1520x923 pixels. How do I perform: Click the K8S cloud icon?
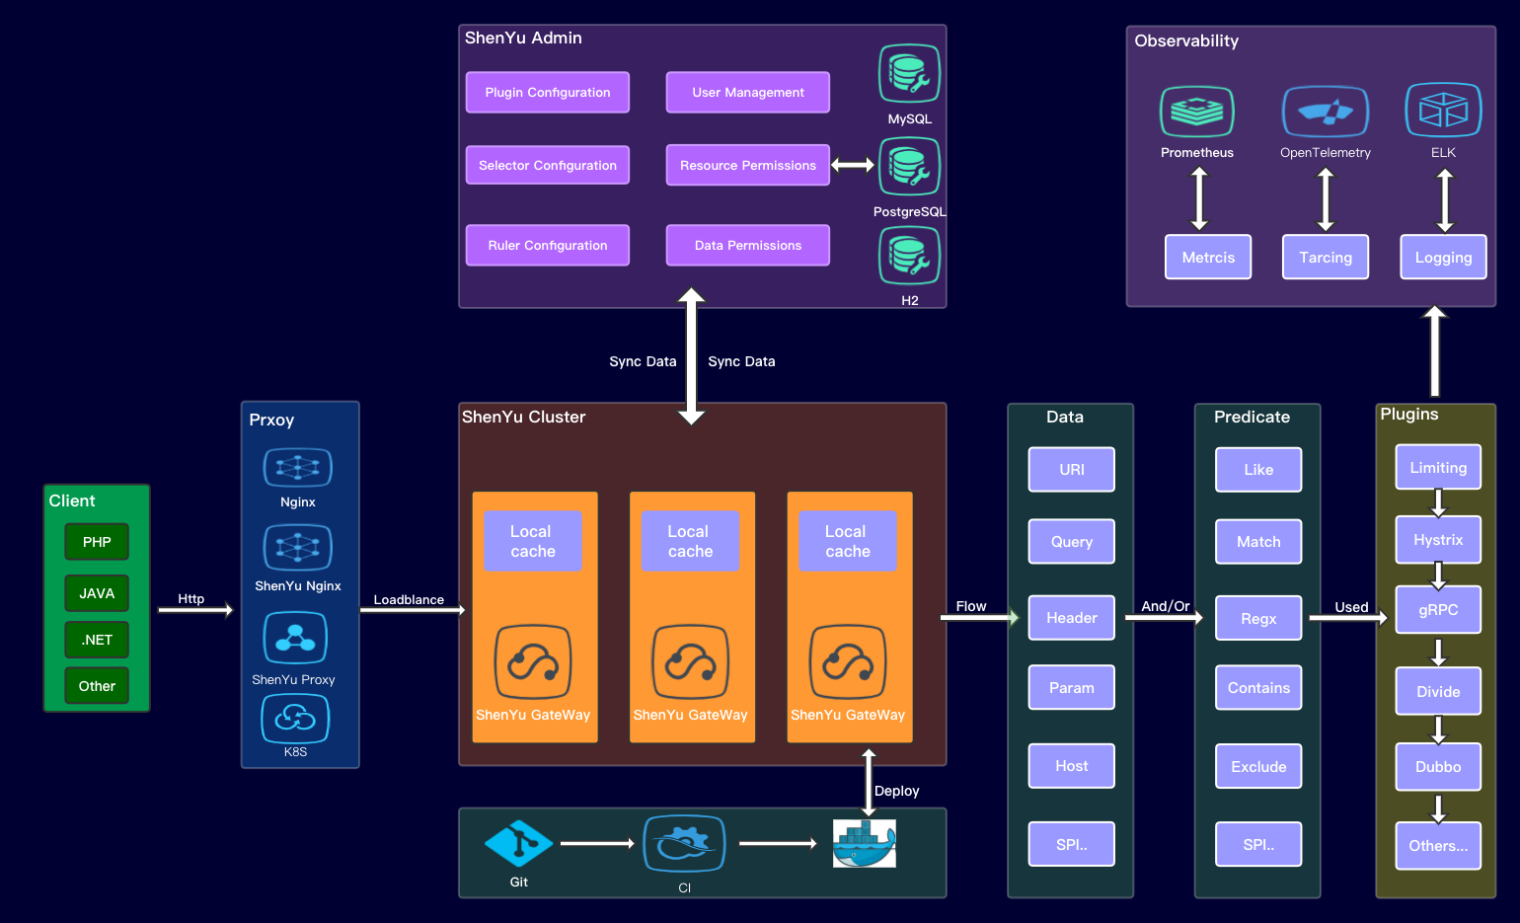pyautogui.click(x=295, y=719)
